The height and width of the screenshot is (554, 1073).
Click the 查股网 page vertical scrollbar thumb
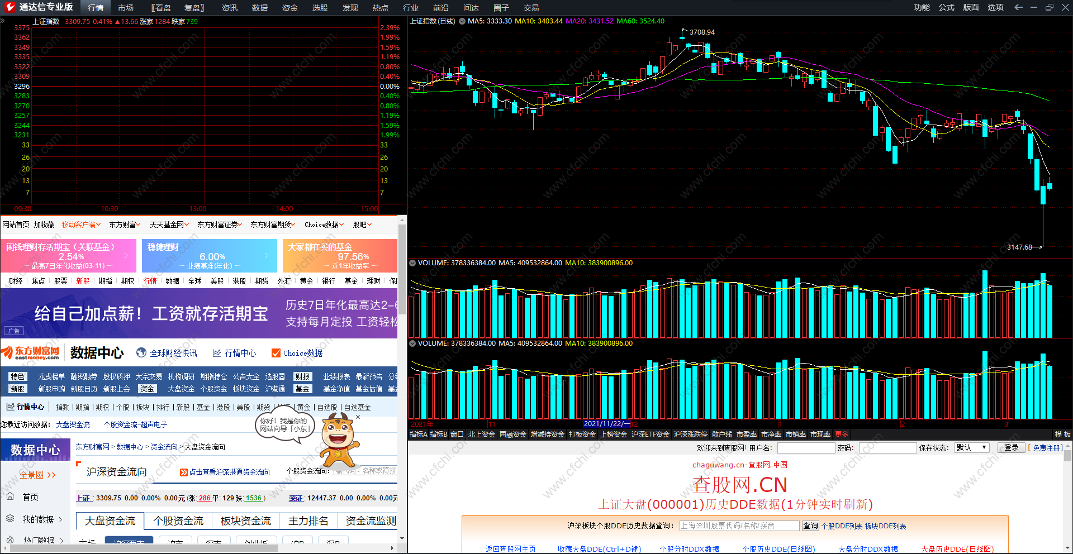1068,456
